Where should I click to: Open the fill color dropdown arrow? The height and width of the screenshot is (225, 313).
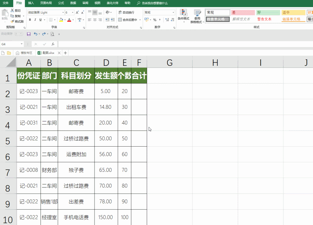point(64,20)
